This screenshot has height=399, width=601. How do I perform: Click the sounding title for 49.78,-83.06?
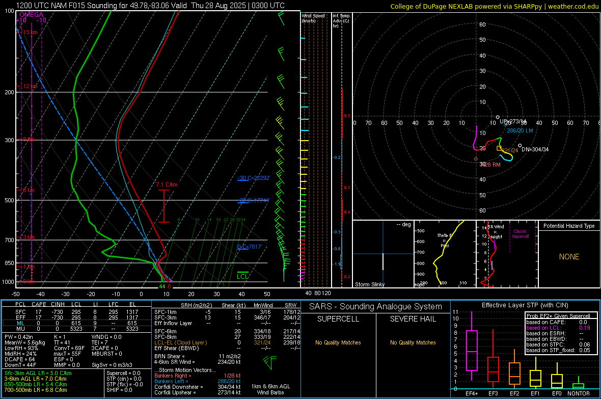click(151, 6)
